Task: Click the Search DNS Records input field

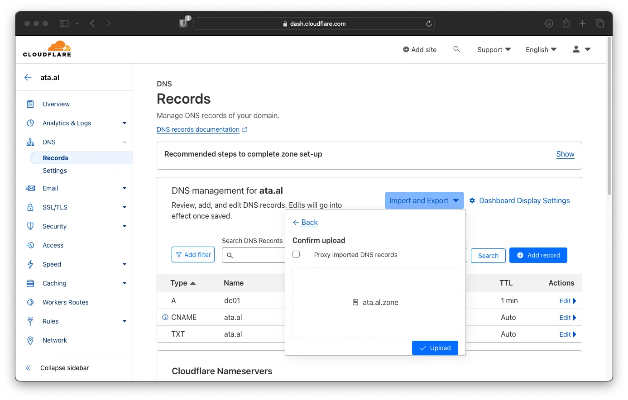Action: pyautogui.click(x=254, y=255)
